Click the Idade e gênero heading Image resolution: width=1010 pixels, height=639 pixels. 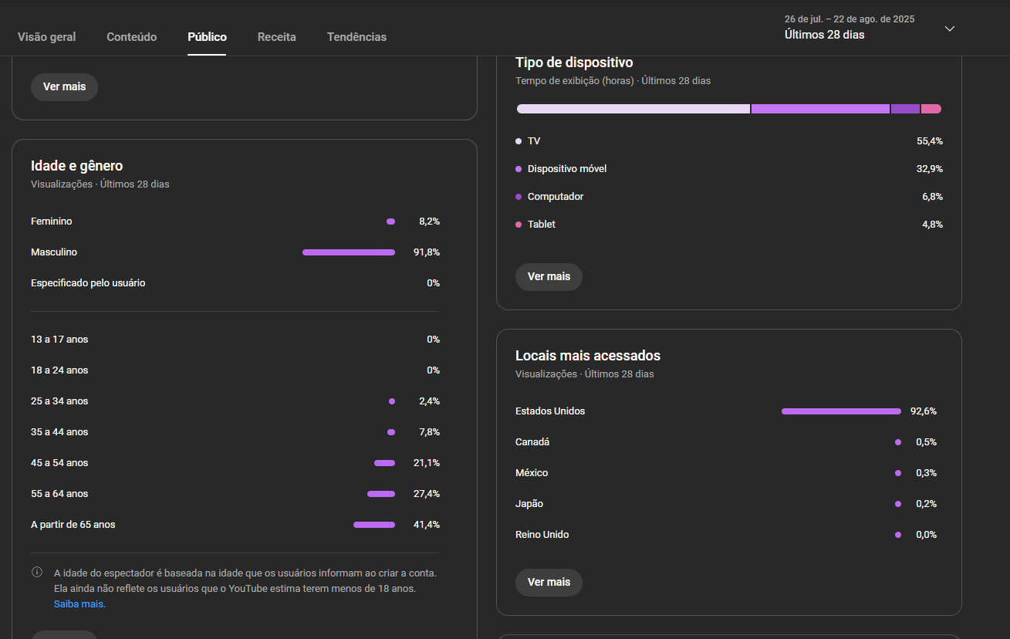coord(77,166)
